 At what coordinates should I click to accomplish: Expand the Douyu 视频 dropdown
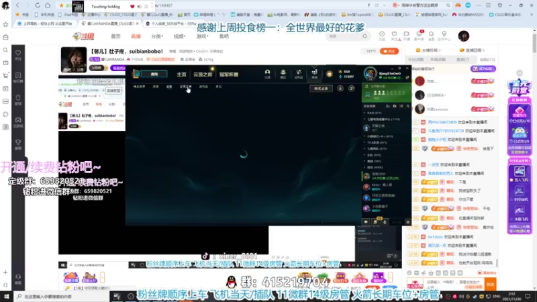tap(179, 36)
